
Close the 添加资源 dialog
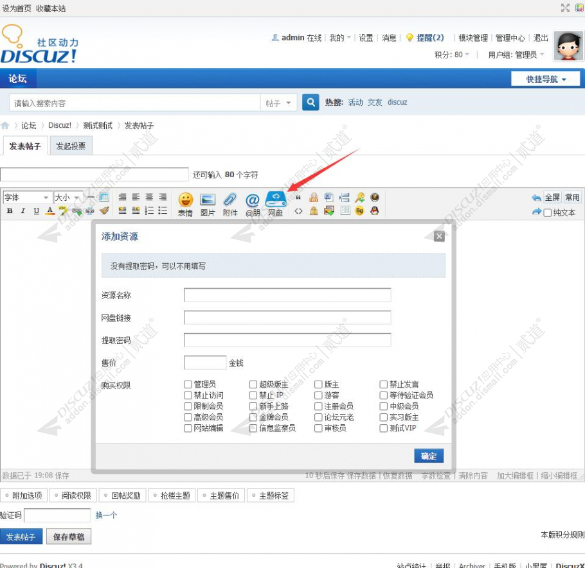(x=439, y=236)
